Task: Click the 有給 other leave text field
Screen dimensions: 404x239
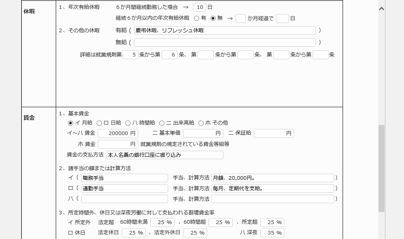Action: tap(225, 31)
